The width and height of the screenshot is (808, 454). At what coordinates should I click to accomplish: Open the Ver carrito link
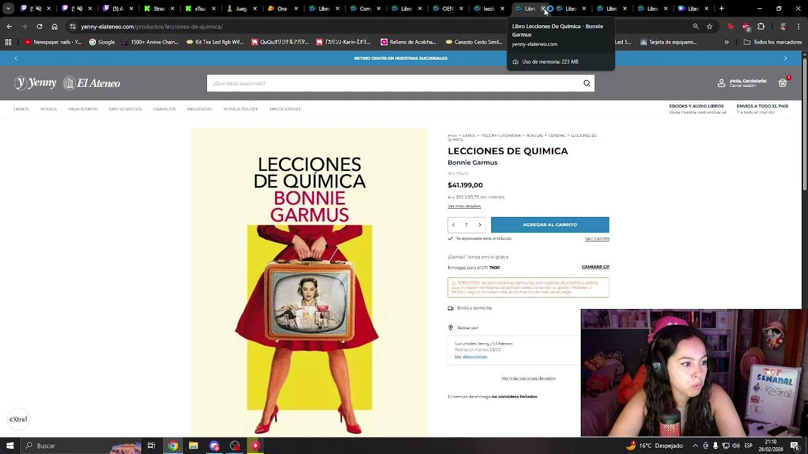coord(597,239)
